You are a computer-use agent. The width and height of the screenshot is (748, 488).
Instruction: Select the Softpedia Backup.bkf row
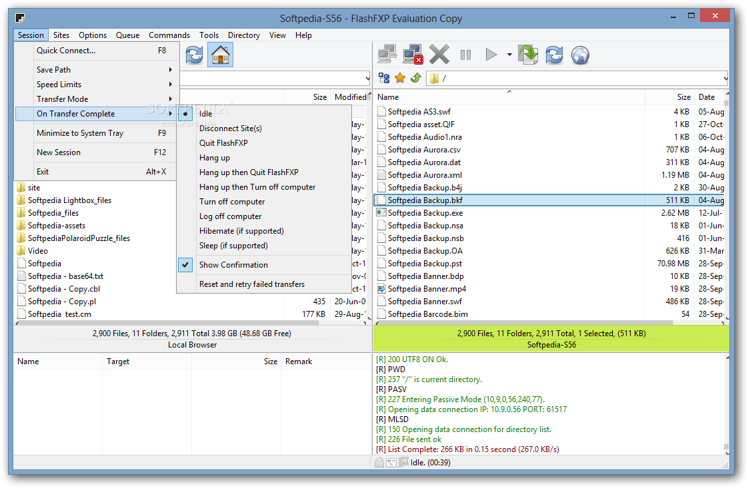pos(549,200)
